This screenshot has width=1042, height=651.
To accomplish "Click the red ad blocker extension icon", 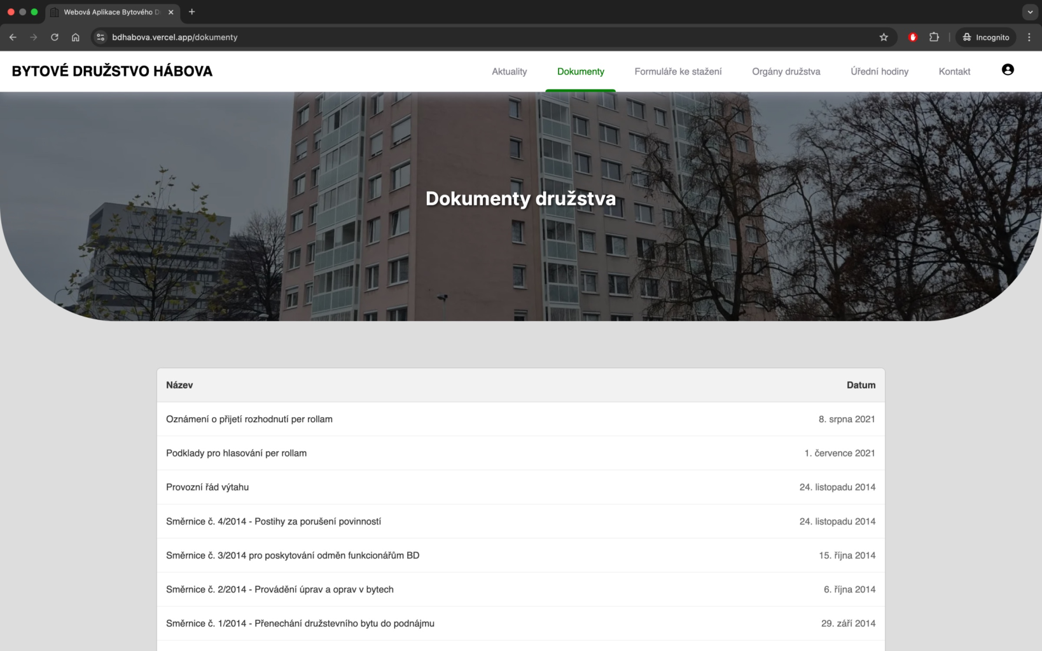I will click(x=912, y=38).
